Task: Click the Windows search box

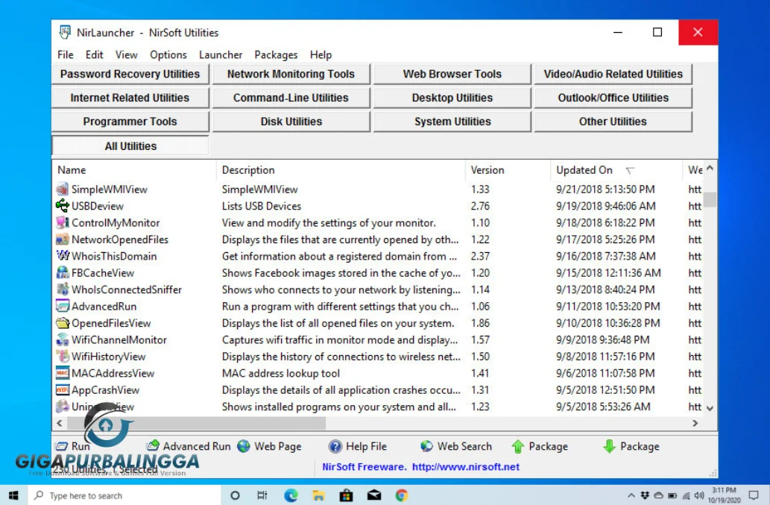Action: [124, 495]
